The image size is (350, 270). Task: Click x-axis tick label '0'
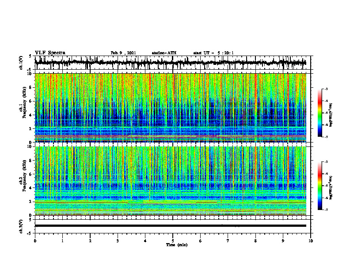tap(35, 241)
